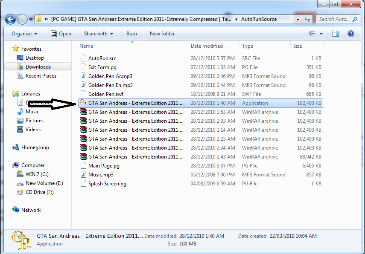Click the folder icon in address bar
This screenshot has width=365, height=254.
click(x=39, y=19)
